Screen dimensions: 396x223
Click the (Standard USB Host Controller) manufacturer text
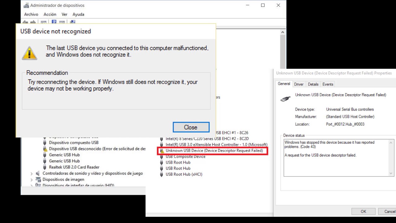350,117
